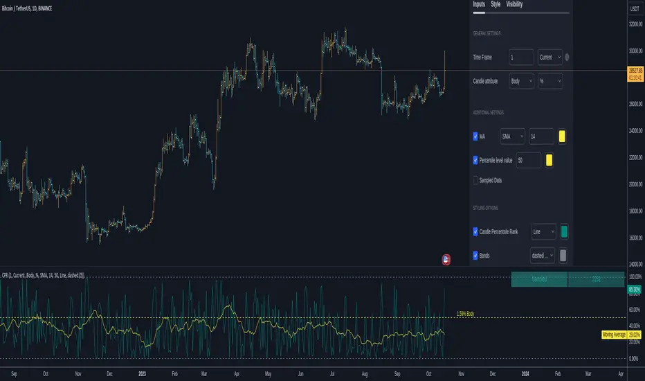The image size is (645, 381).
Task: Open the Visibility tab
Action: (x=514, y=5)
